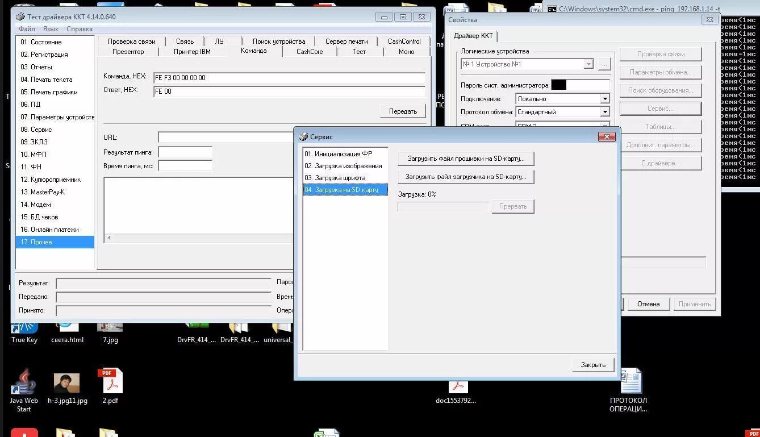Open the doc1553792 PDF file

[456, 392]
